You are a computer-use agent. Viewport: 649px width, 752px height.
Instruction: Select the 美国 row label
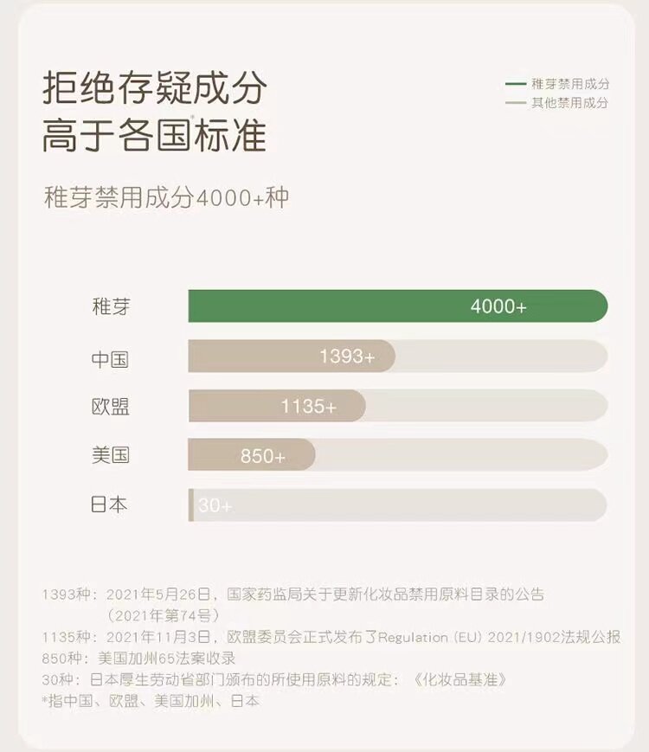click(110, 455)
